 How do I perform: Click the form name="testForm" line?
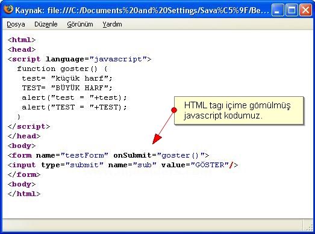pos(108,155)
